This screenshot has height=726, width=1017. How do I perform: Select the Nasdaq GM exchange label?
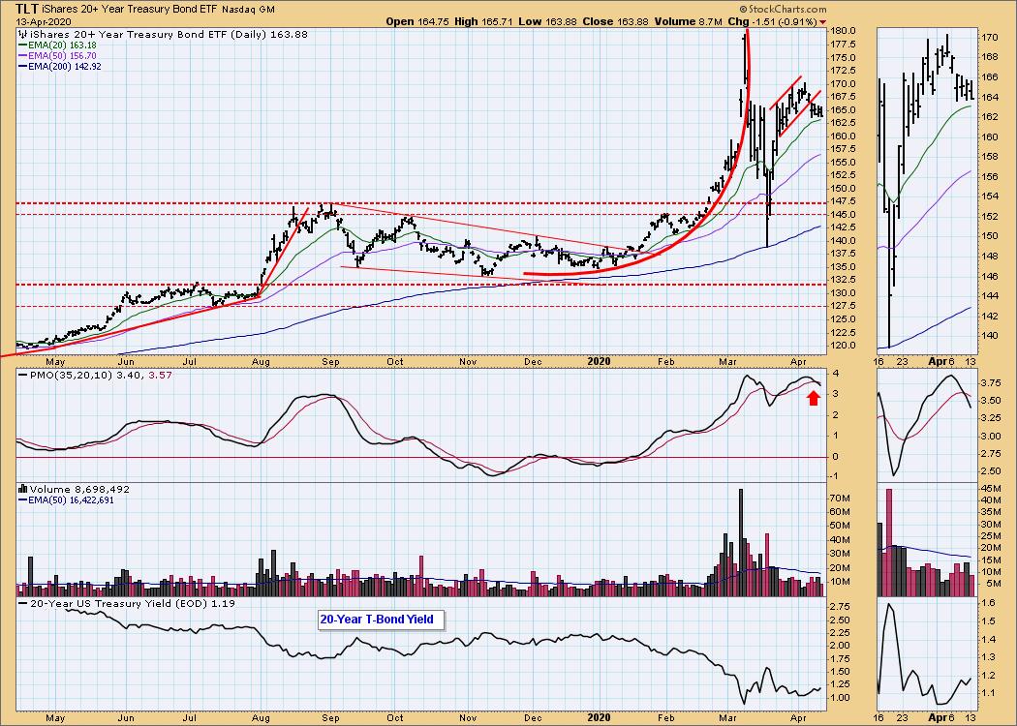[x=248, y=10]
